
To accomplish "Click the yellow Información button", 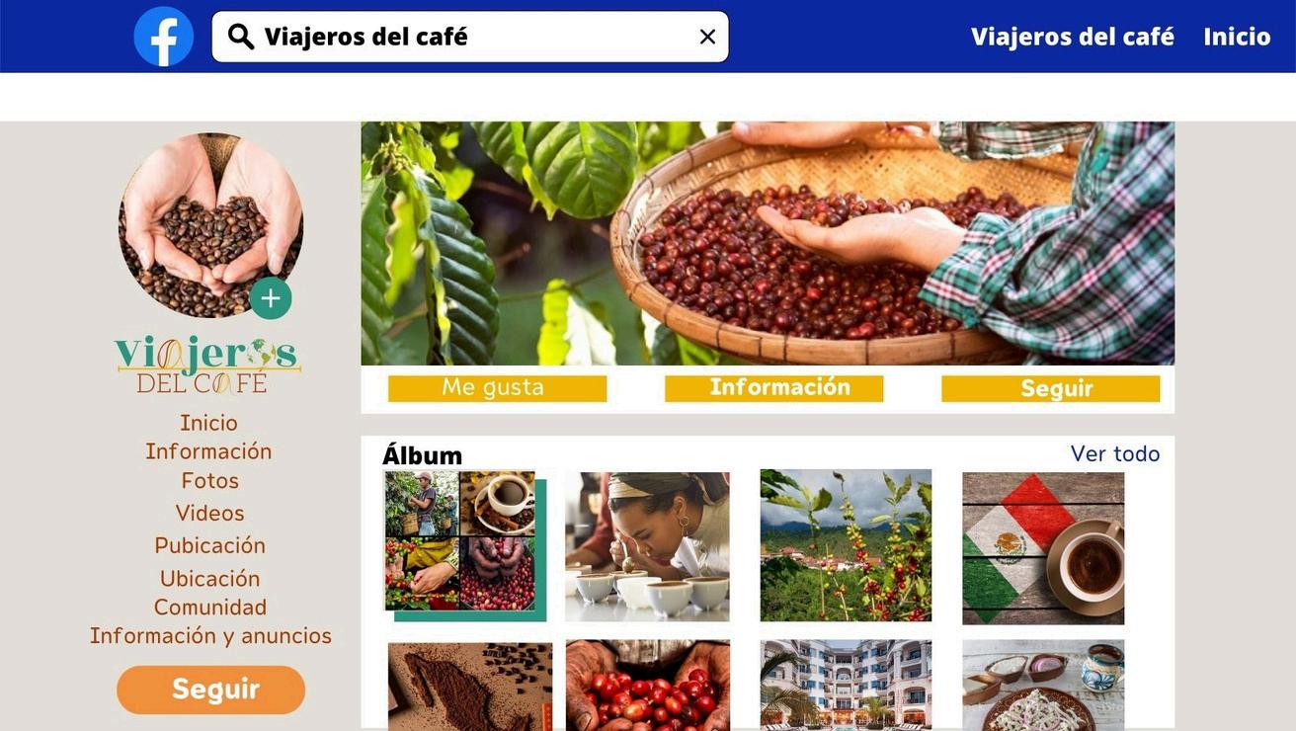I will tap(773, 388).
